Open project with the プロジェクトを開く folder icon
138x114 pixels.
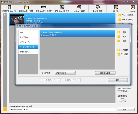point(26,7)
